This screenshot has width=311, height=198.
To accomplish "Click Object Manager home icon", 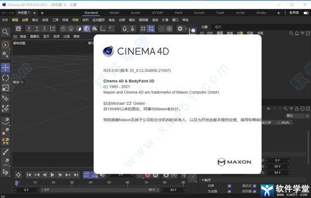I will click(x=296, y=34).
